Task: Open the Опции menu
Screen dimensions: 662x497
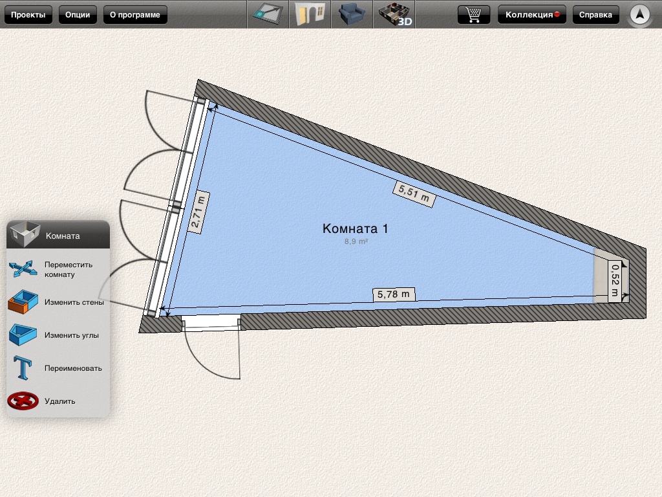Action: (x=78, y=14)
